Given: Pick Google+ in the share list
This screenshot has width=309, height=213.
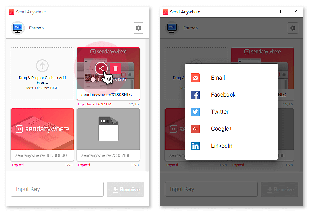Looking at the screenshot, I should coord(231,129).
